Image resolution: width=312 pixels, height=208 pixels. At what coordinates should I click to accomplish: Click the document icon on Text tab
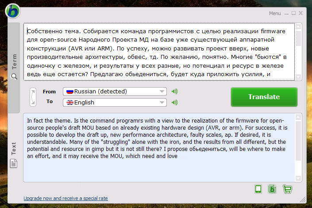(14, 164)
